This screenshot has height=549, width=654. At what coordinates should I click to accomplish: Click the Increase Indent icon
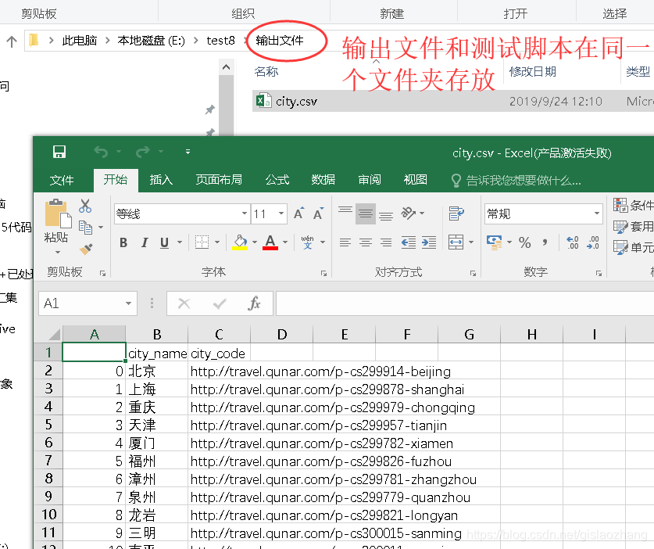[429, 242]
